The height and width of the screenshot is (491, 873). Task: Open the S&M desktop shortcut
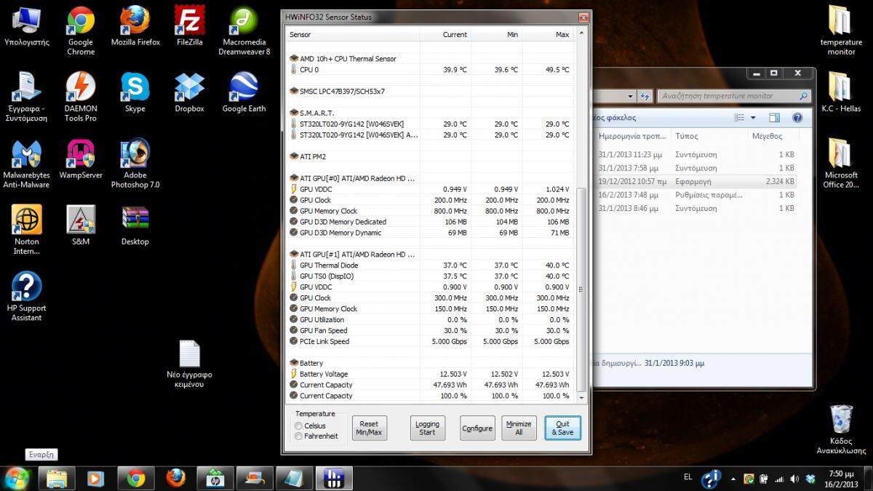81,226
